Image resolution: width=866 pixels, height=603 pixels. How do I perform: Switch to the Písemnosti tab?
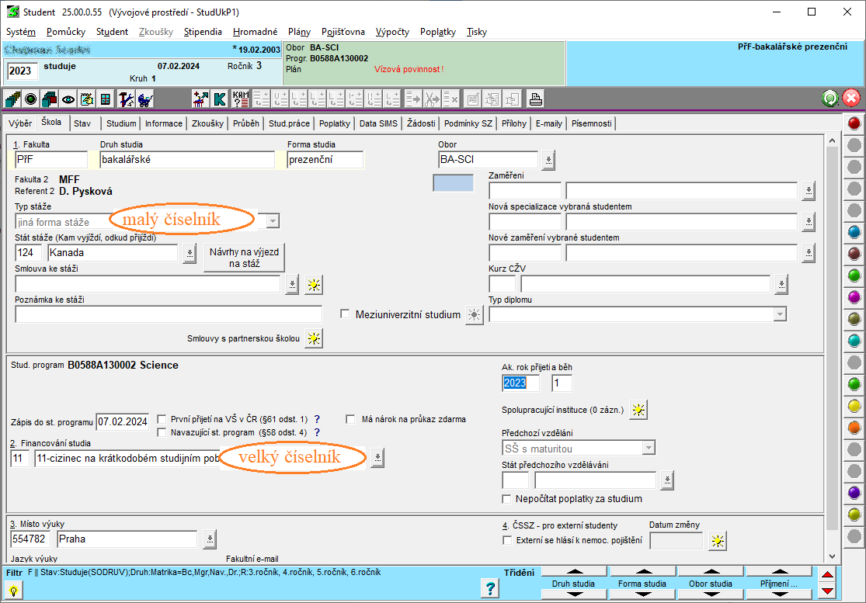coord(592,123)
